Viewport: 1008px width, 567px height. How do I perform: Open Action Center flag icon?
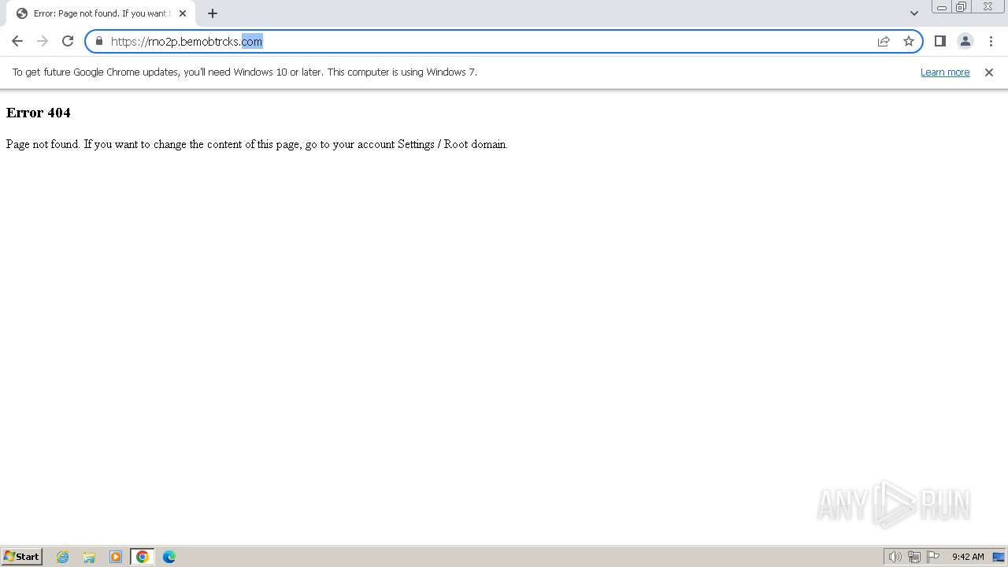pos(933,557)
